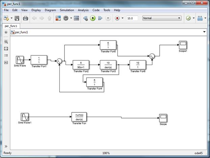Click the Back navigation arrow
This screenshot has width=210, height=158.
tap(34, 18)
